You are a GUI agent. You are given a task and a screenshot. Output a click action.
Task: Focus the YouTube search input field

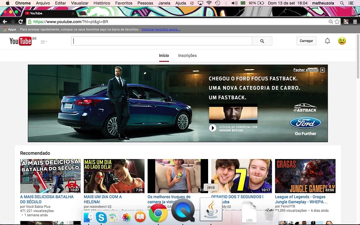pos(162,41)
